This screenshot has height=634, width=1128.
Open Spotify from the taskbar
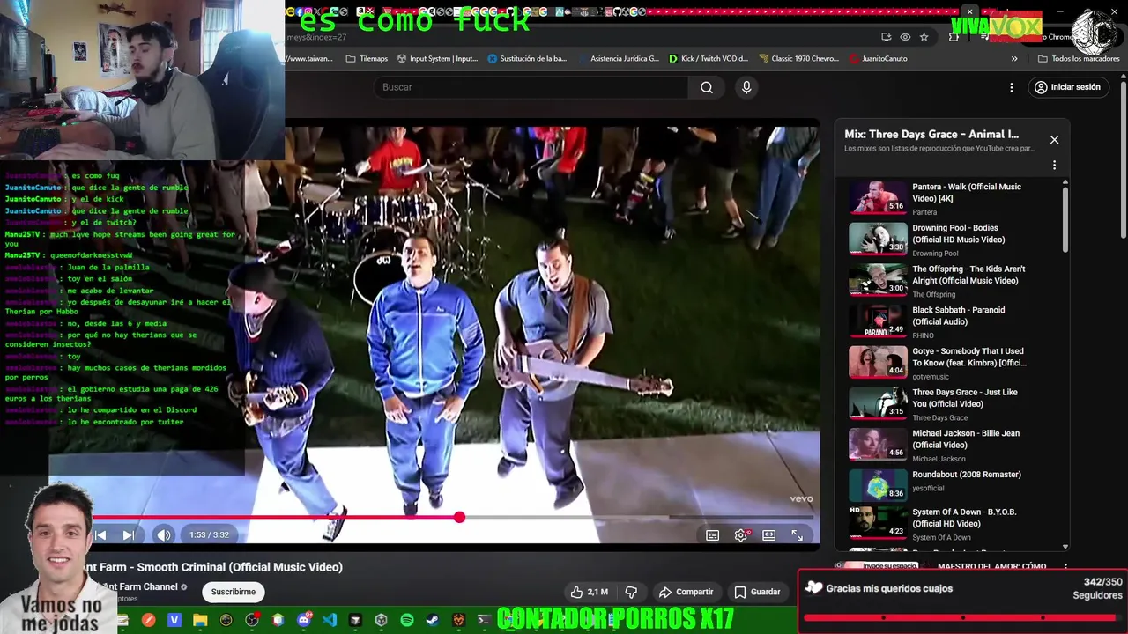407,621
